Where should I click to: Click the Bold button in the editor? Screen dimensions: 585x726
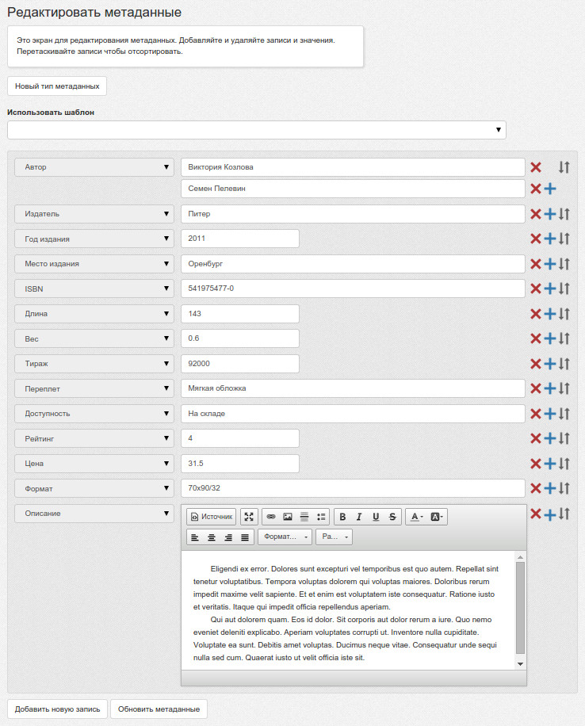342,517
